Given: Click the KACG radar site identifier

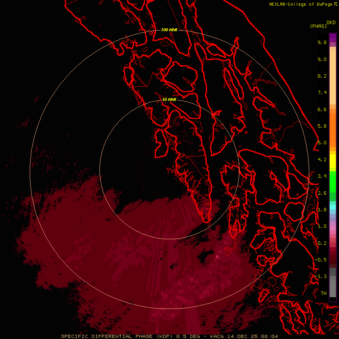Looking at the screenshot, I should (217, 336).
